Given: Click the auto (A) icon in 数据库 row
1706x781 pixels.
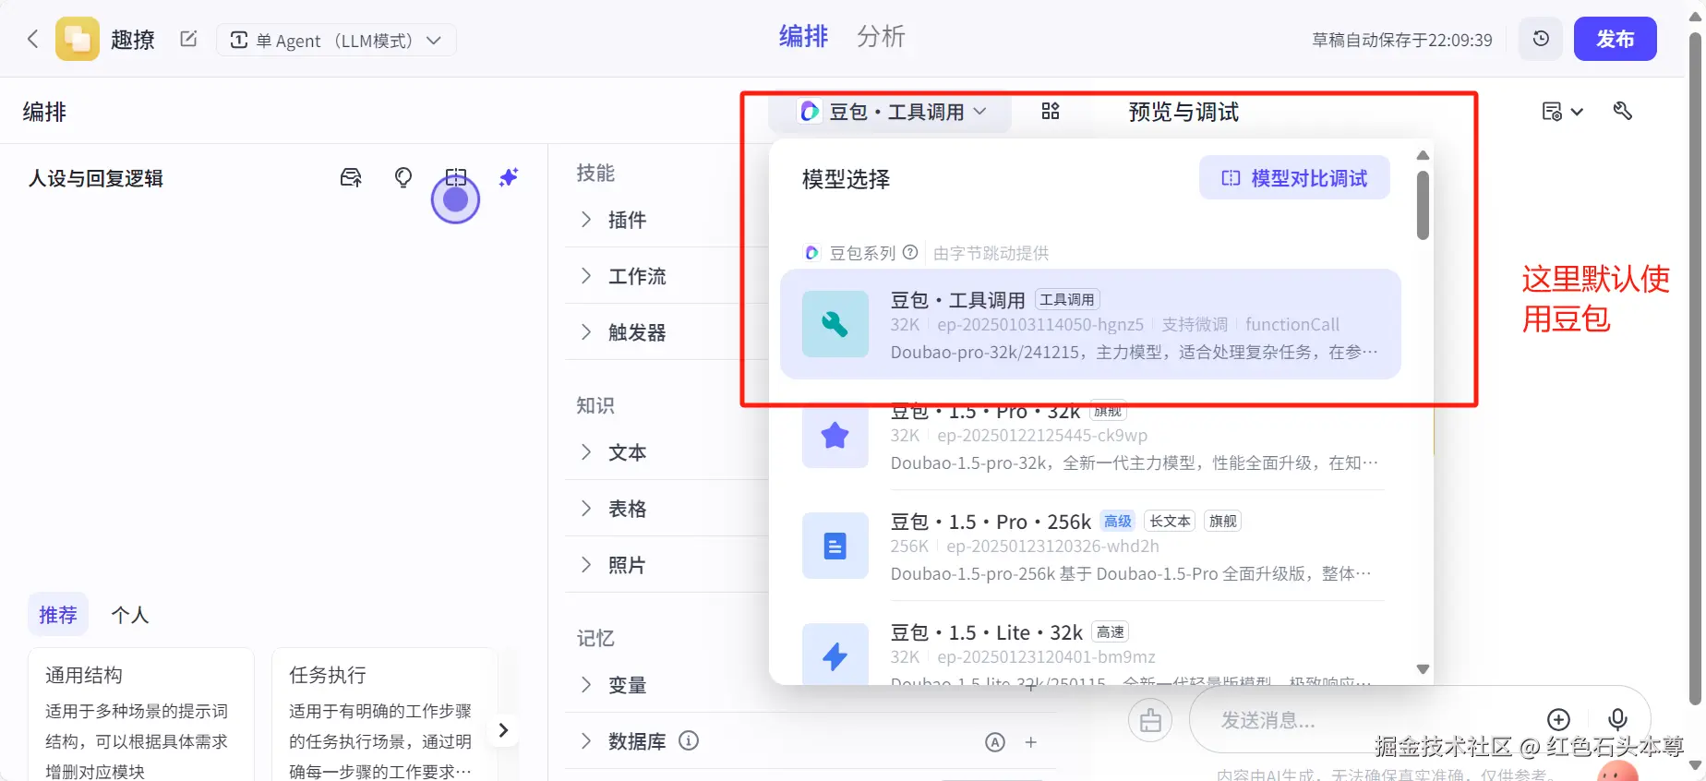Looking at the screenshot, I should point(995,742).
